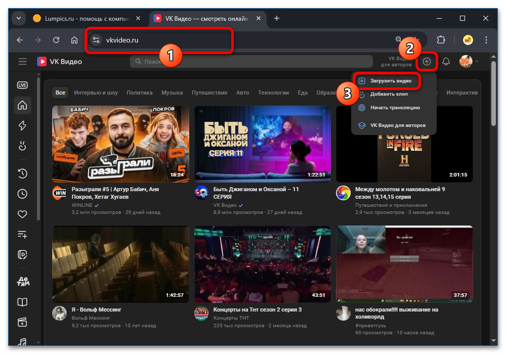Open a new browser tab

(x=277, y=18)
